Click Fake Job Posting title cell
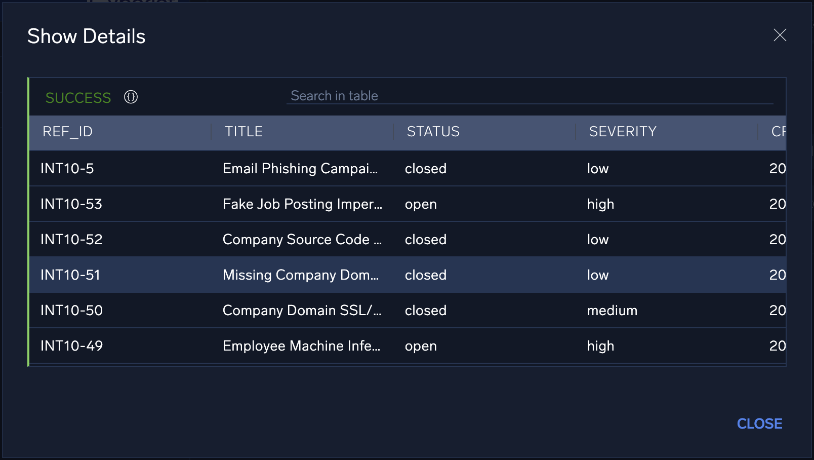Viewport: 814px width, 460px height. coord(302,204)
